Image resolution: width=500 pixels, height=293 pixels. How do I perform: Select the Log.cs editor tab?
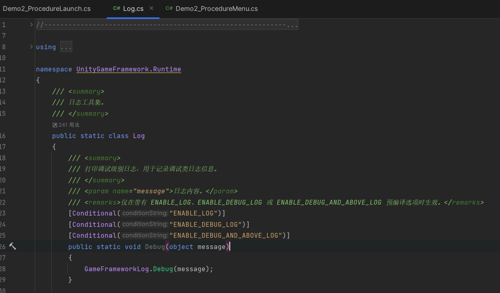[x=133, y=8]
